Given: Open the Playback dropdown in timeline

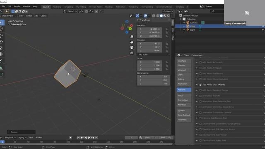Looking at the screenshot, I should 10,138.
